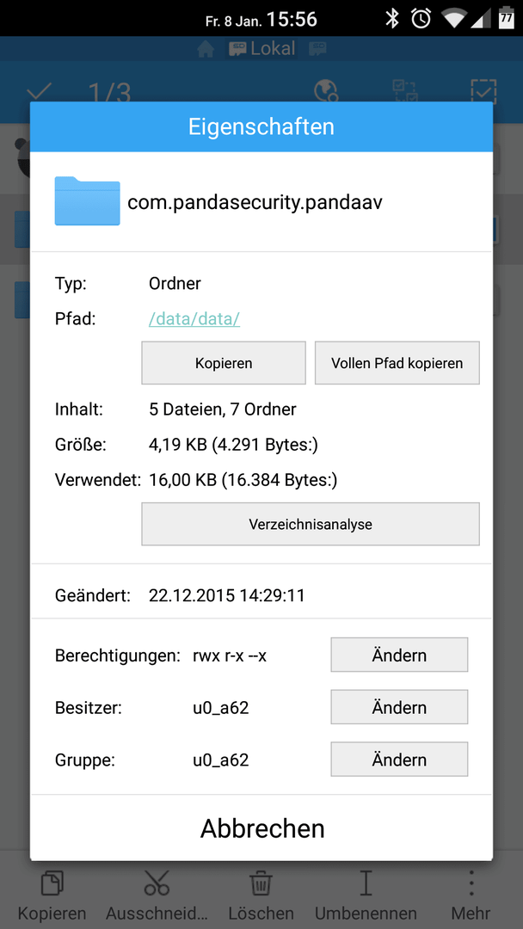Tap the Kopieren icon in bottom bar
The height and width of the screenshot is (929, 523).
coord(52,883)
